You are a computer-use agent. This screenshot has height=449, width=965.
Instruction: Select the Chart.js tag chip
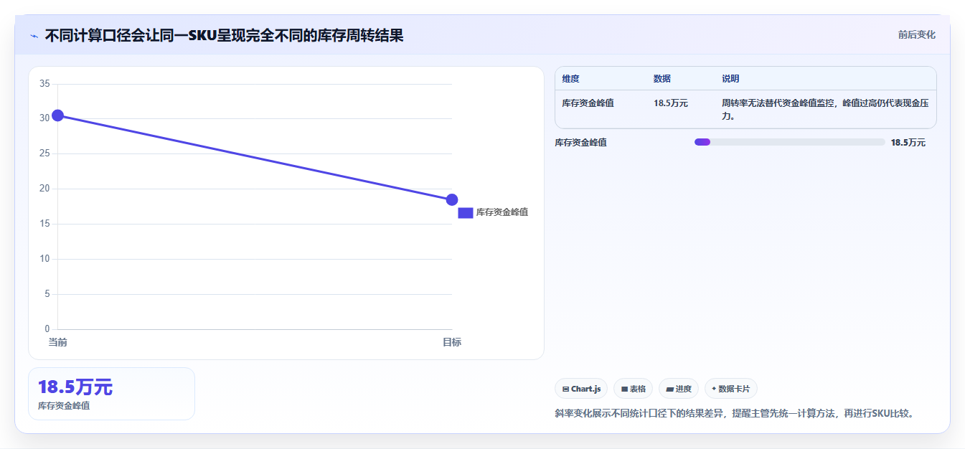[x=581, y=389]
